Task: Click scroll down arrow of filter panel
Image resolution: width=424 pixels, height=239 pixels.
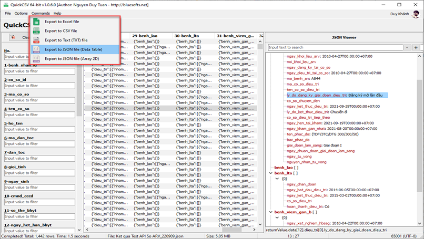Action: click(x=79, y=230)
